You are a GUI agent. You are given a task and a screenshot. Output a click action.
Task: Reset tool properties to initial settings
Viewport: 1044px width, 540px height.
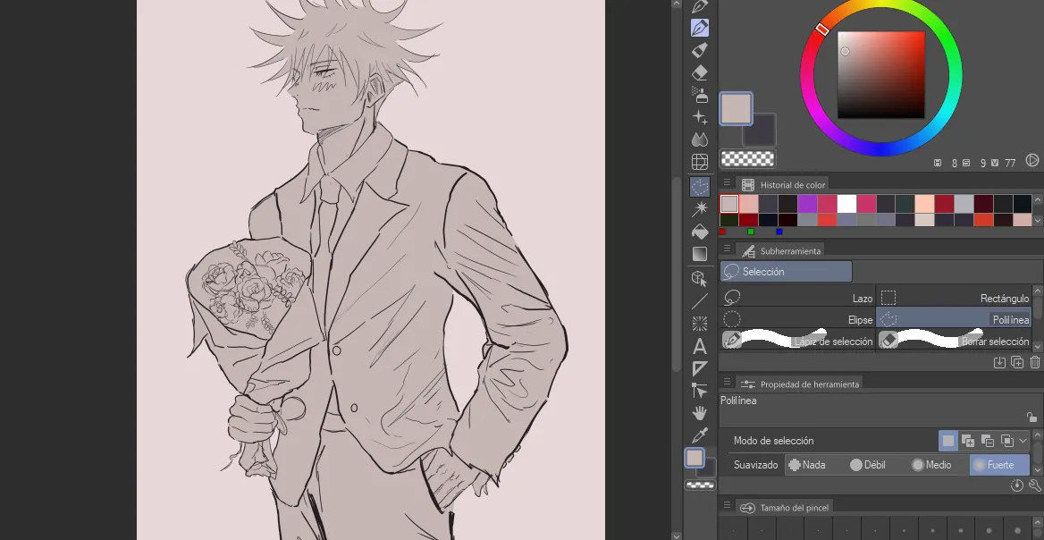click(x=1016, y=485)
